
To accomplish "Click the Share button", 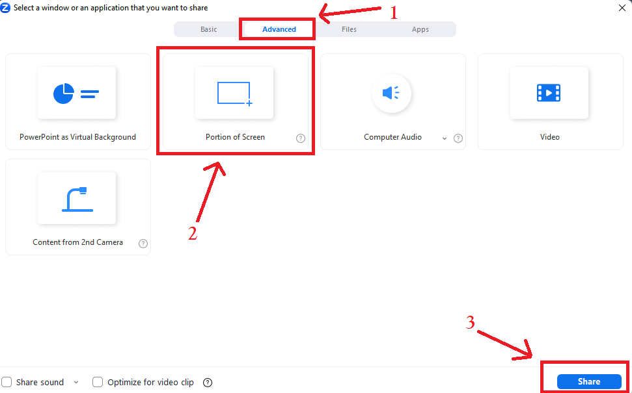I will tap(588, 381).
